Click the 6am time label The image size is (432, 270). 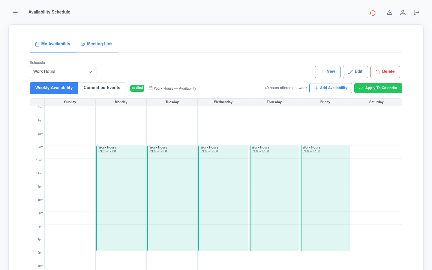(40, 107)
